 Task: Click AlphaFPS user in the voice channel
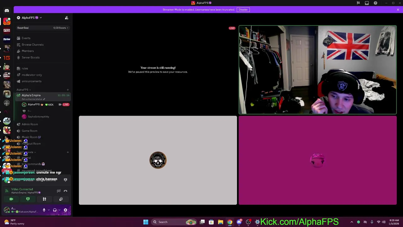coord(34,104)
